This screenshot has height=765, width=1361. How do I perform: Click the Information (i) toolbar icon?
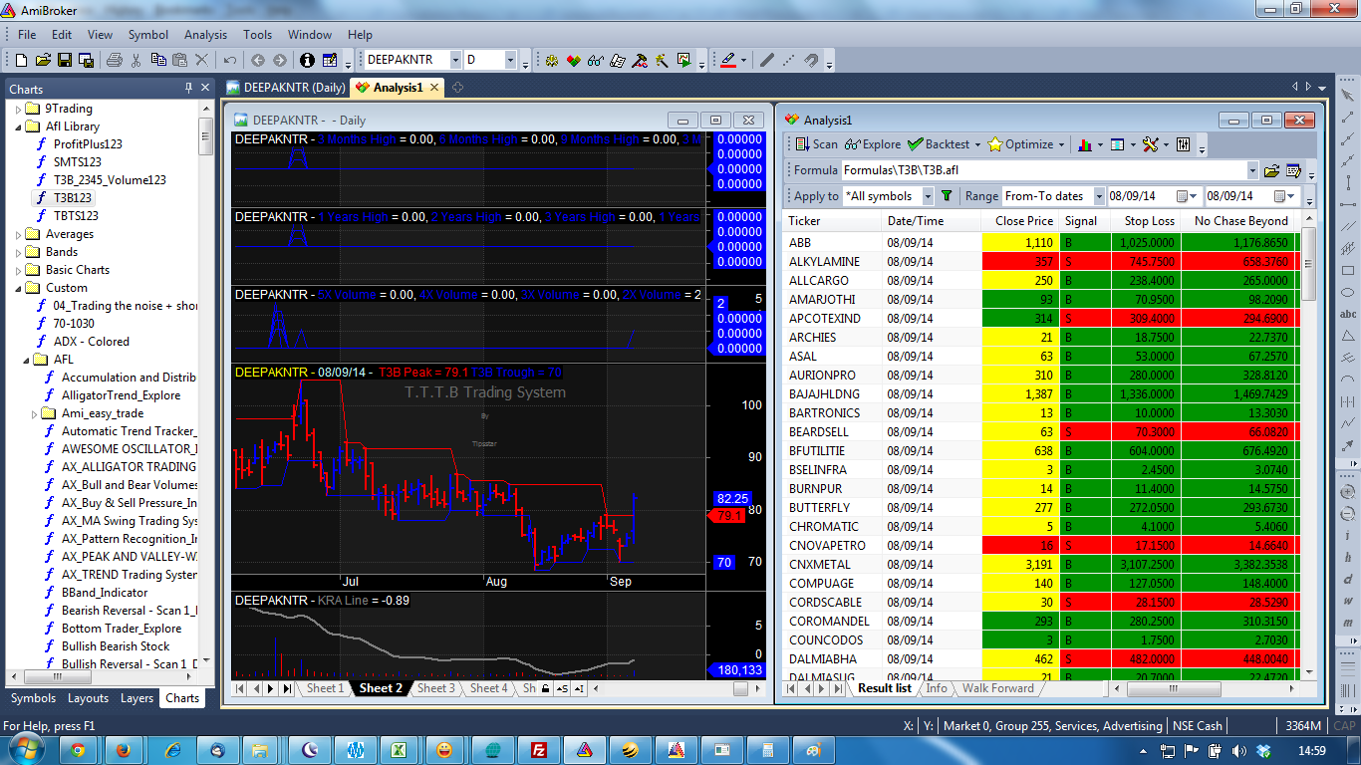click(307, 60)
